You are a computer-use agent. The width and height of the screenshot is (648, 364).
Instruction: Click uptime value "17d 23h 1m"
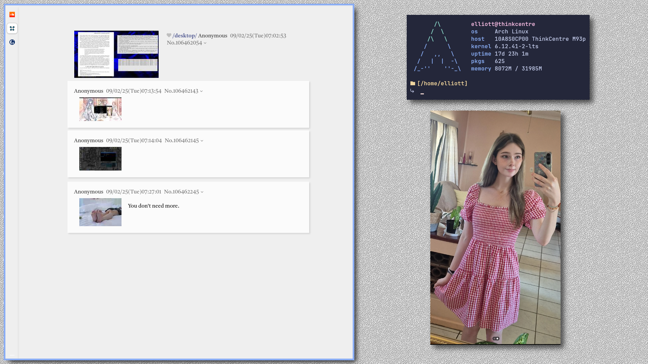point(511,54)
